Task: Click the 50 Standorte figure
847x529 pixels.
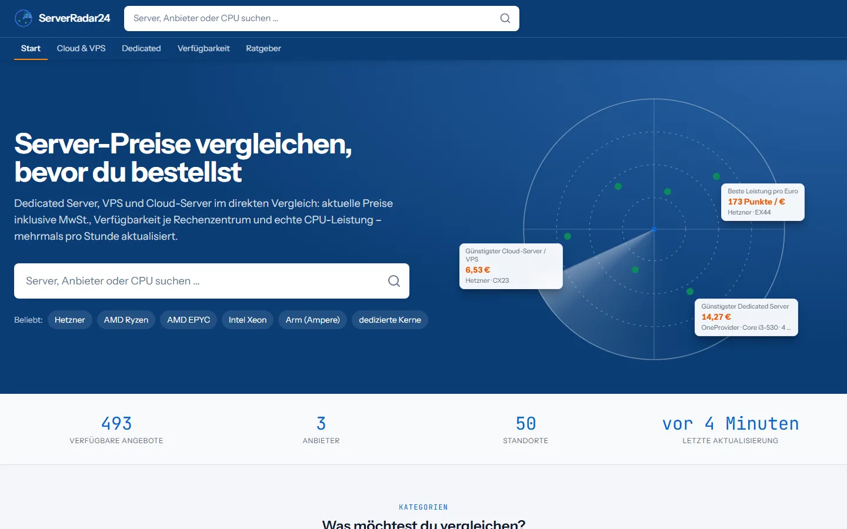Action: tap(526, 423)
